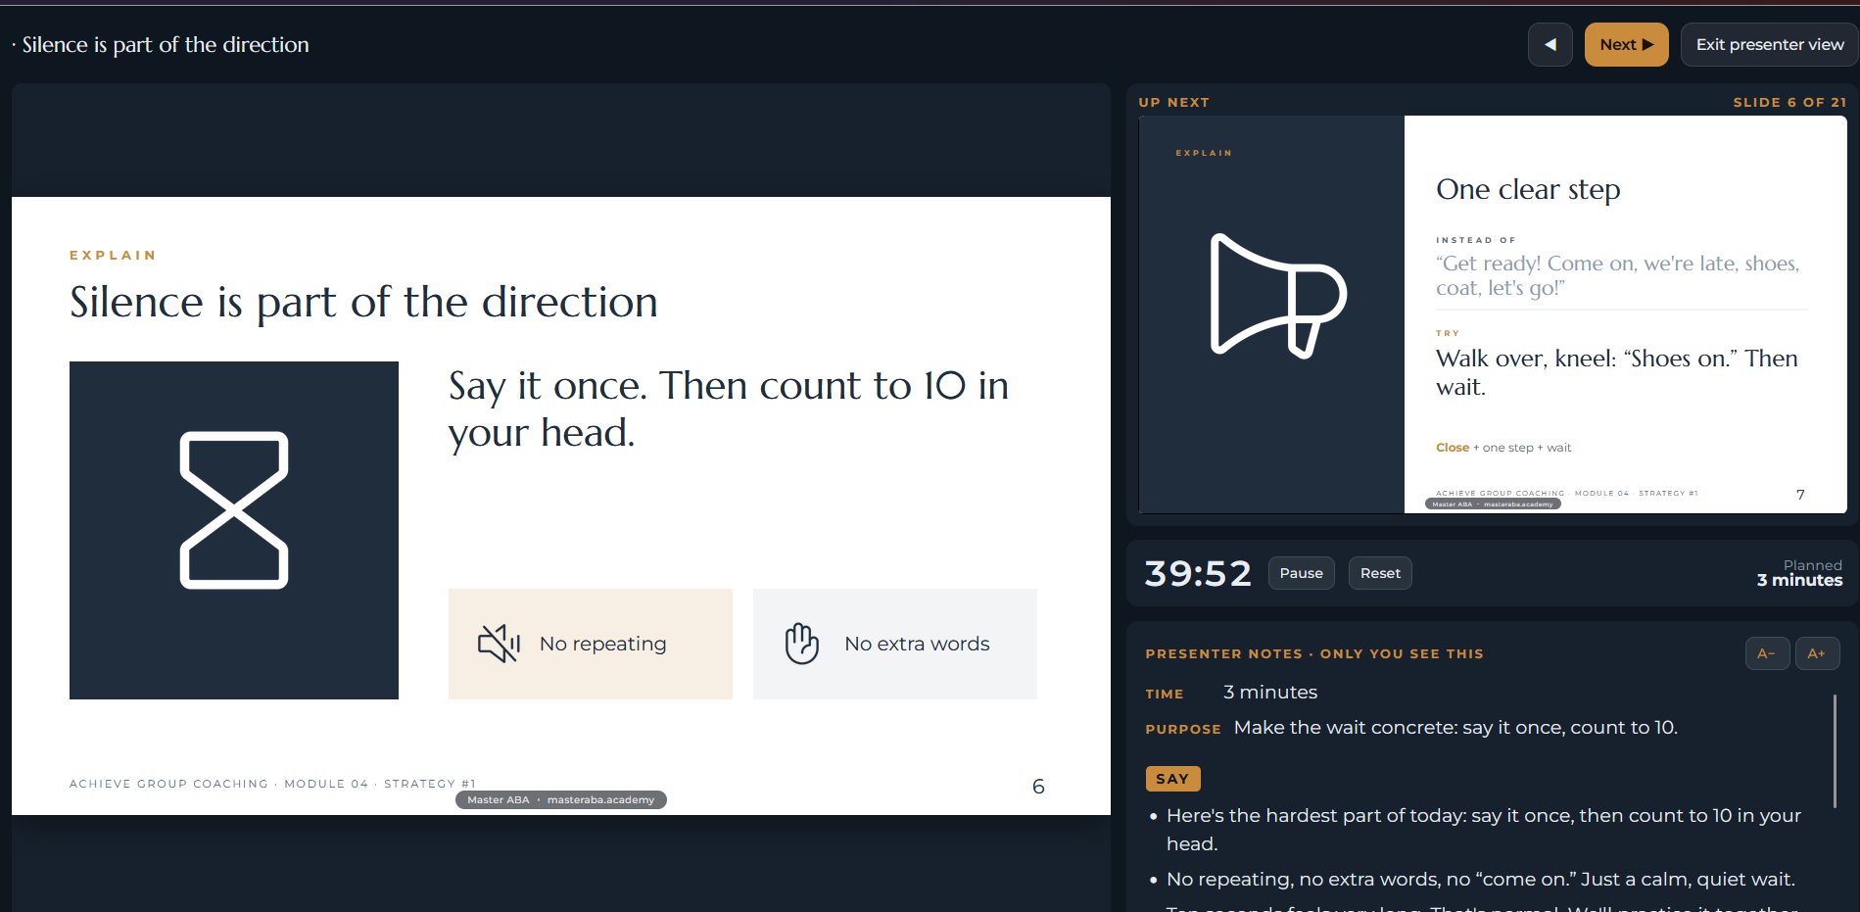Image resolution: width=1860 pixels, height=912 pixels.
Task: Click the hourglass icon on slide
Action: pos(234,510)
